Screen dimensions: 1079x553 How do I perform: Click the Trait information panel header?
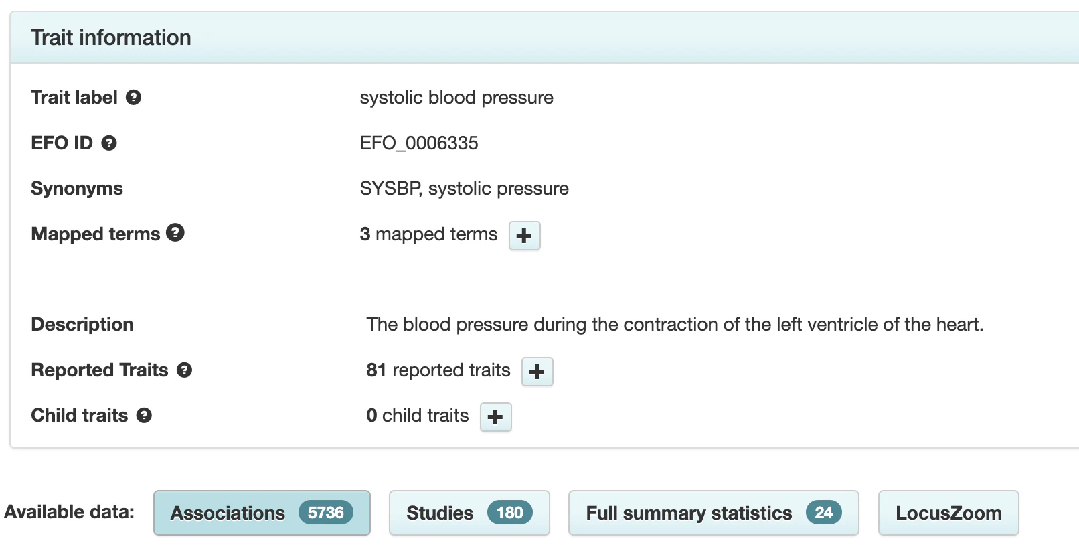(111, 37)
